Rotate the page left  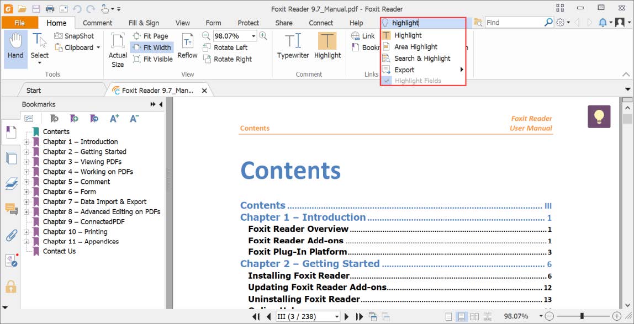(x=225, y=47)
